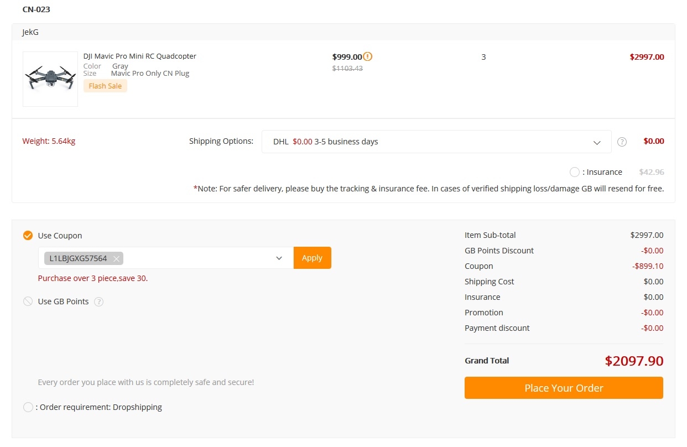Click the chevron in the shipping selector

pos(597,142)
